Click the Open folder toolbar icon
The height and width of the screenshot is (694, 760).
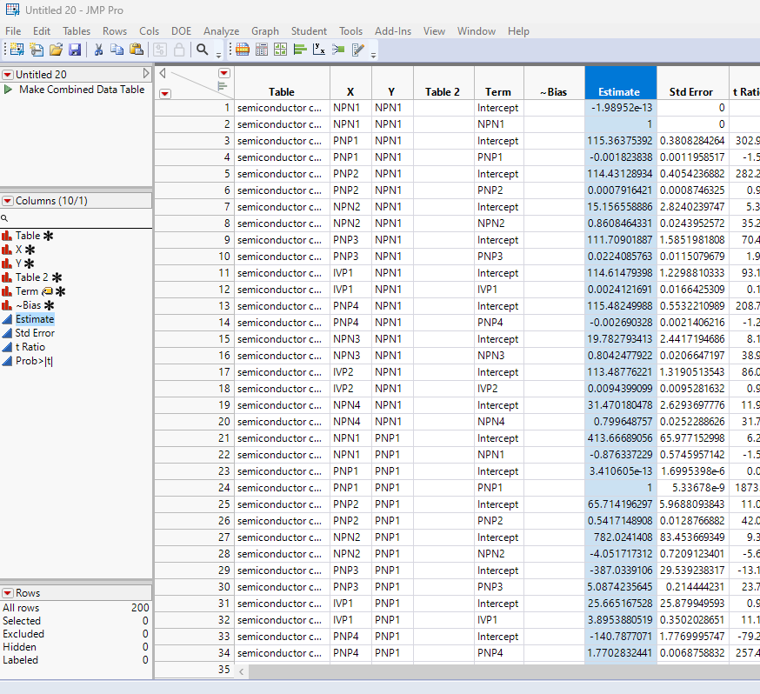point(56,50)
